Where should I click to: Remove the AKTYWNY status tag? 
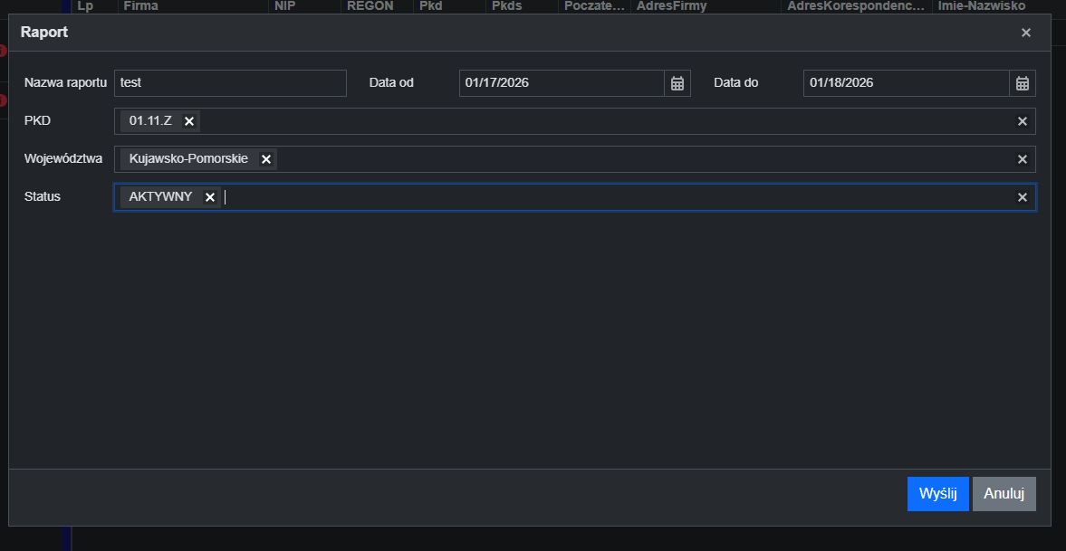coord(210,197)
